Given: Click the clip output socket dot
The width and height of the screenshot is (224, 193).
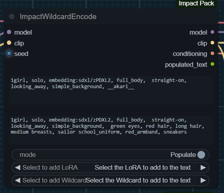Looking at the screenshot, I should (x=213, y=43).
